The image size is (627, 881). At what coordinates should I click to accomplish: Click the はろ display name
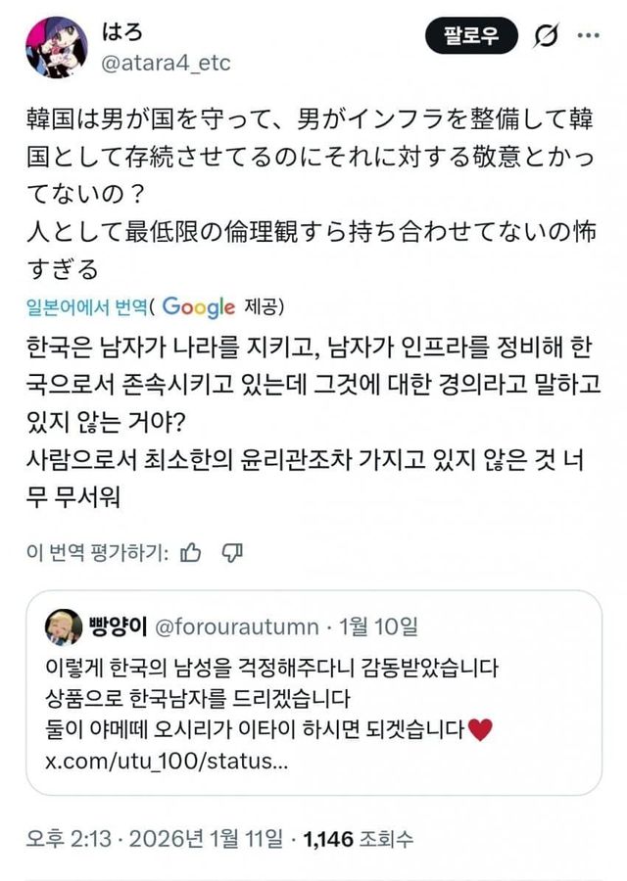(122, 31)
